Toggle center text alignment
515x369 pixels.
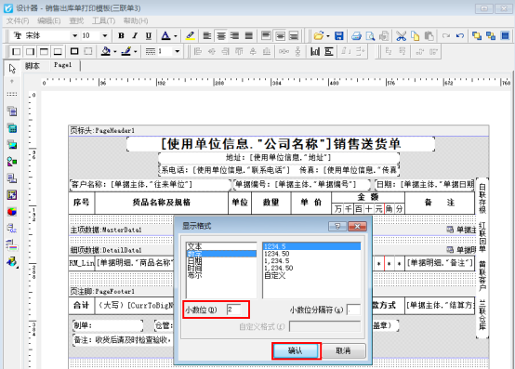(x=221, y=35)
